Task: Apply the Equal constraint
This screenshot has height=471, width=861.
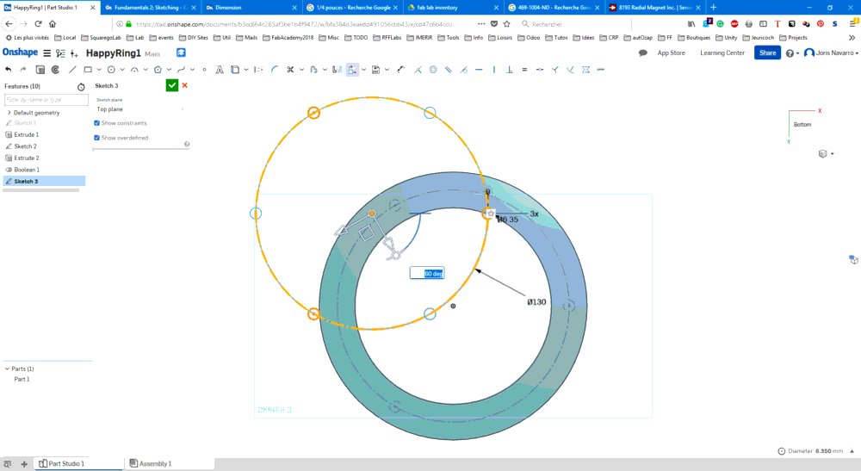Action: point(524,70)
